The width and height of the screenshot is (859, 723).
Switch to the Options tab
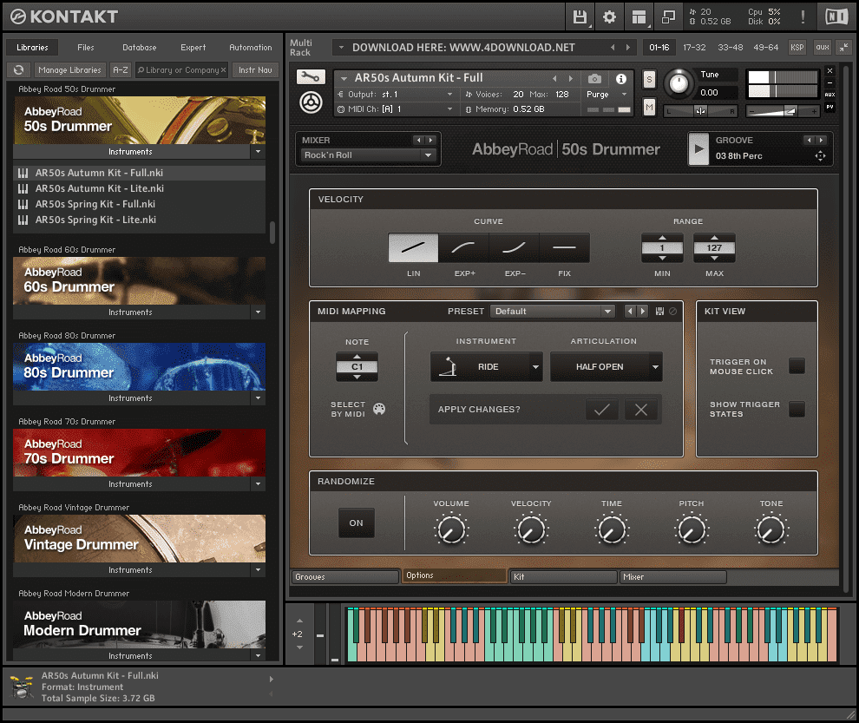pyautogui.click(x=454, y=576)
